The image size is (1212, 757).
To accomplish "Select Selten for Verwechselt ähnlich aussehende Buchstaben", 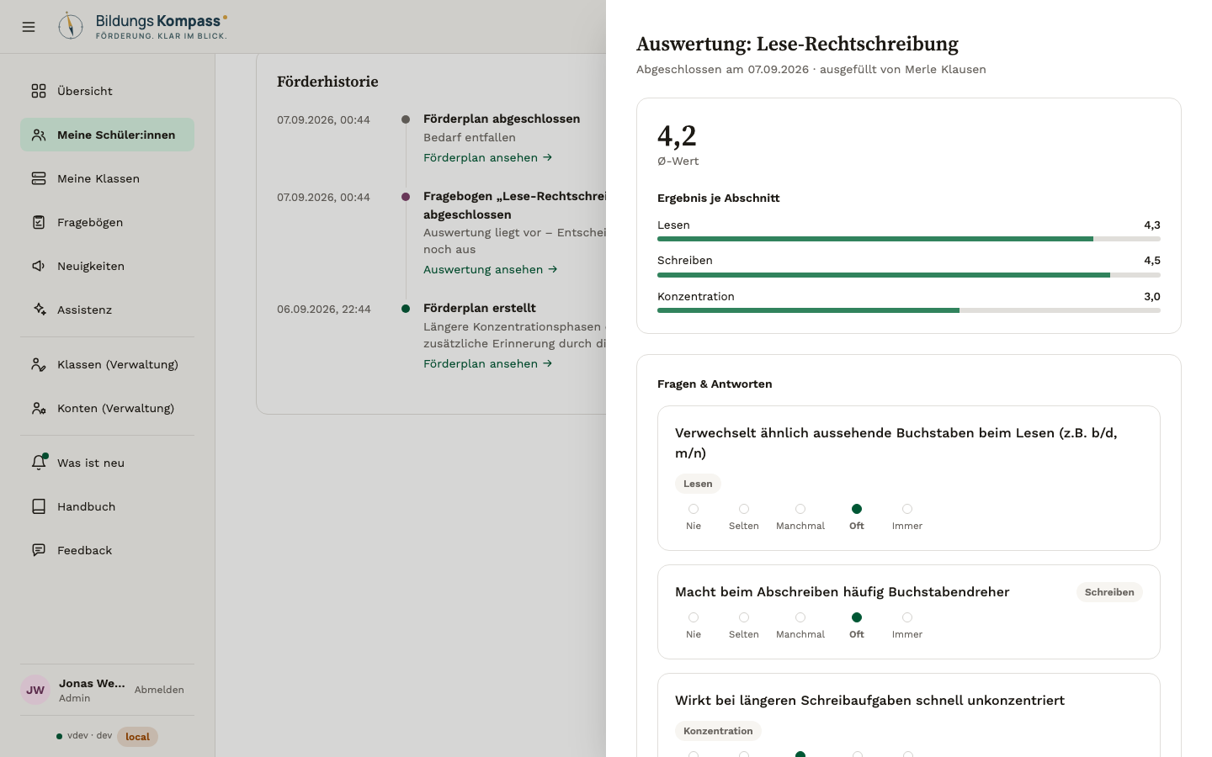I will pyautogui.click(x=744, y=509).
